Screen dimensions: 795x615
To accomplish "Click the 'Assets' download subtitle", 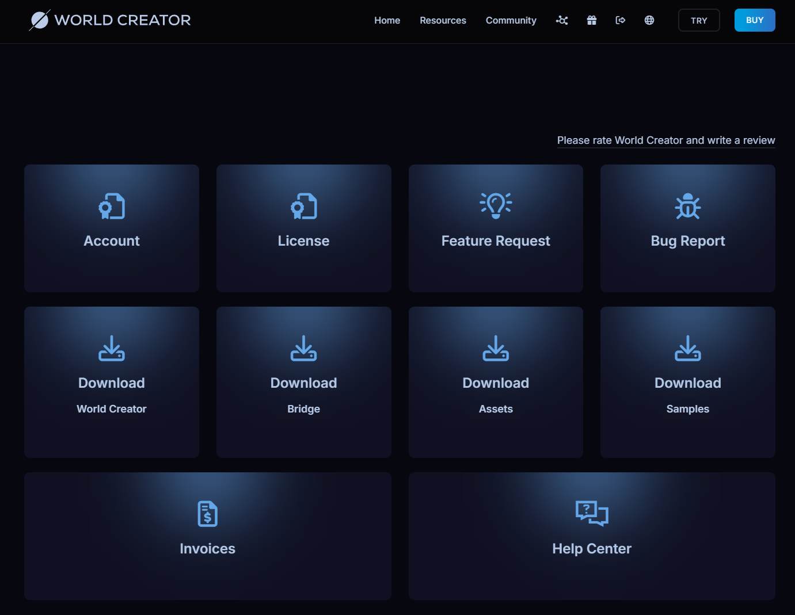I will [x=496, y=409].
